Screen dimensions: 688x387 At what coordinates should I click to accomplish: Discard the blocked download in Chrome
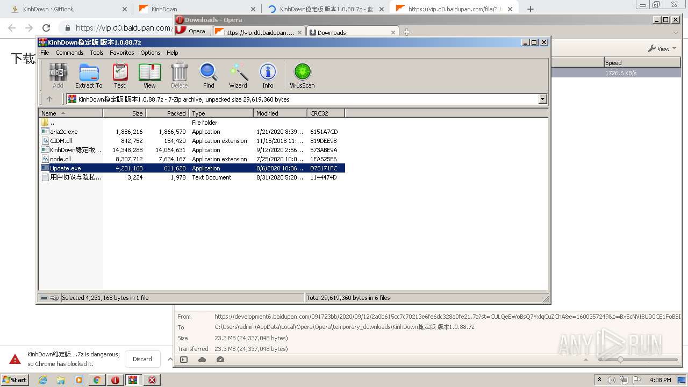[142, 359]
